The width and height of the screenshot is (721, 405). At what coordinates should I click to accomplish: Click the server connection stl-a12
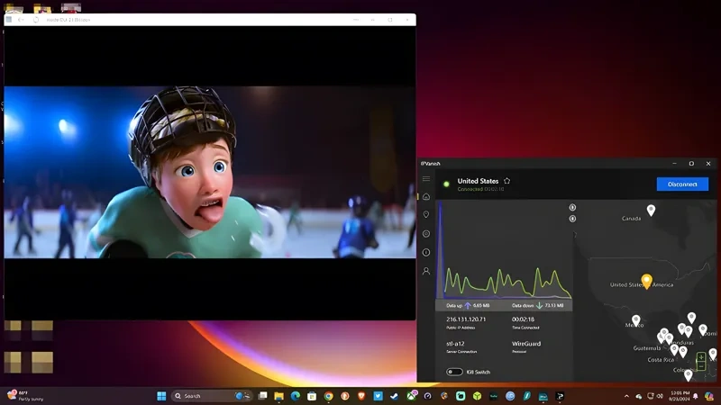(455, 344)
